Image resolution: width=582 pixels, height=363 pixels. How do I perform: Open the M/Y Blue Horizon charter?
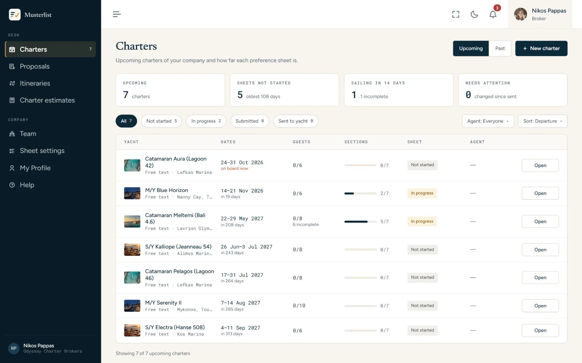click(540, 193)
